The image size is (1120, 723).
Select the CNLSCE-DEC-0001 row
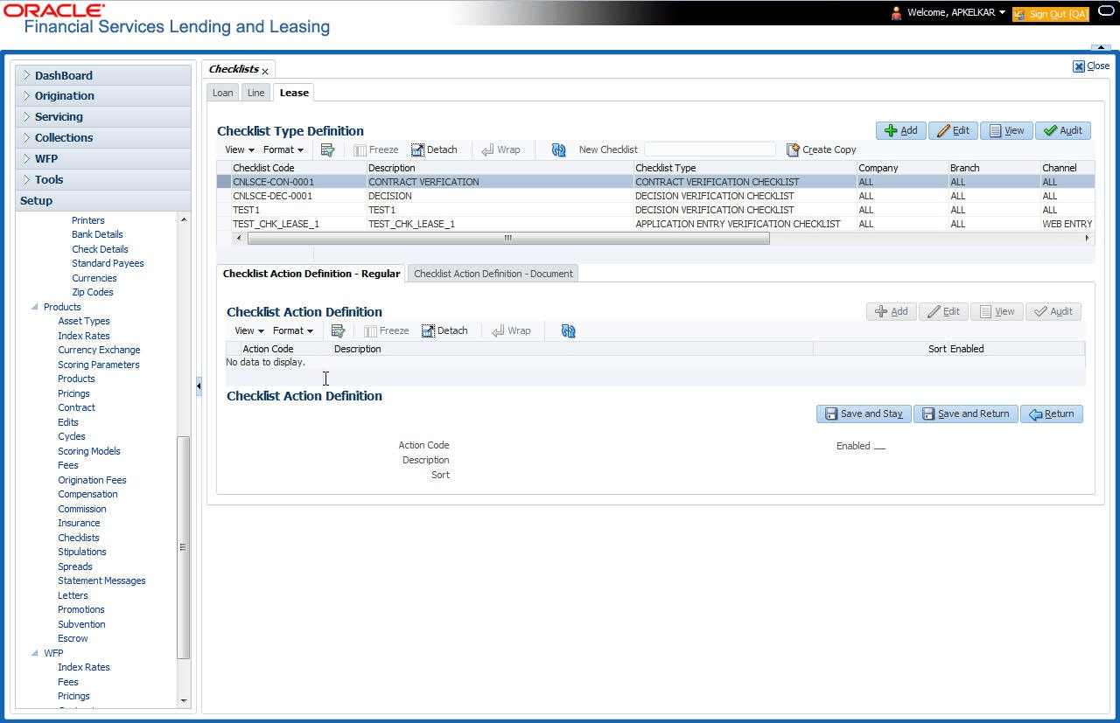(x=656, y=196)
